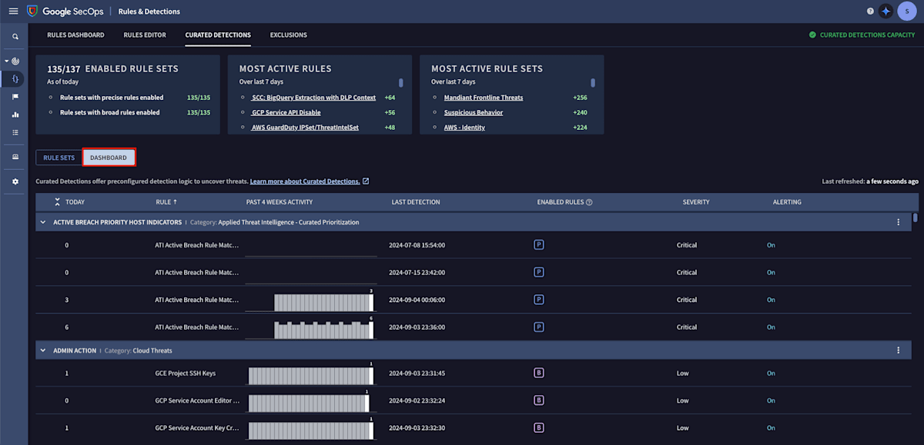Open the monitor icon in the sidebar
Viewport: 924px width, 445px height.
[15, 157]
